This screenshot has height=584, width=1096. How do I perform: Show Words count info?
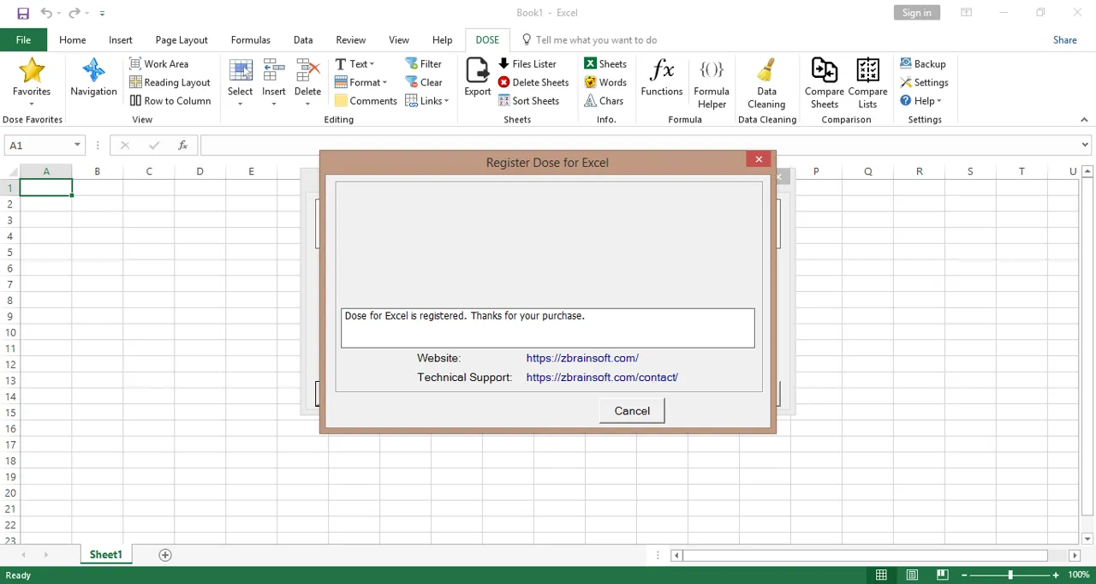point(605,82)
